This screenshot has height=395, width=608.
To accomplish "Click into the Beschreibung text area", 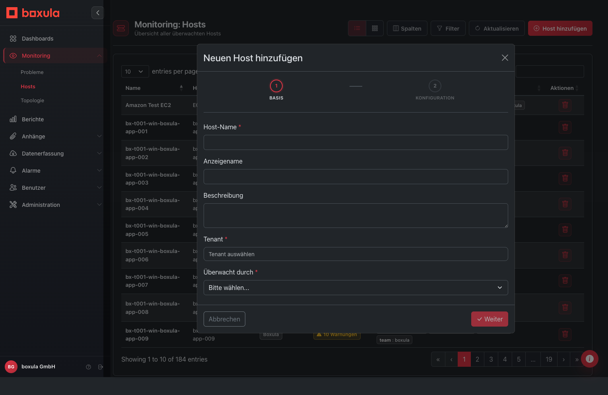I will tap(356, 216).
